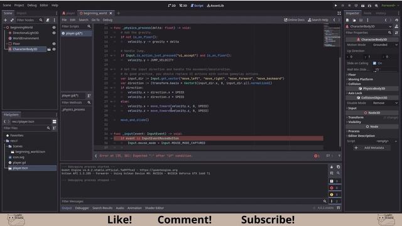Image resolution: width=402 pixels, height=226 pixels.
Task: Open the Project menu
Action: coord(19,5)
